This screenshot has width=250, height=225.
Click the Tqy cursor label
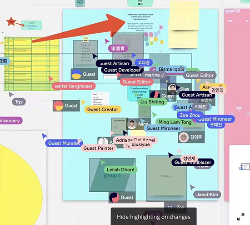click(19, 102)
